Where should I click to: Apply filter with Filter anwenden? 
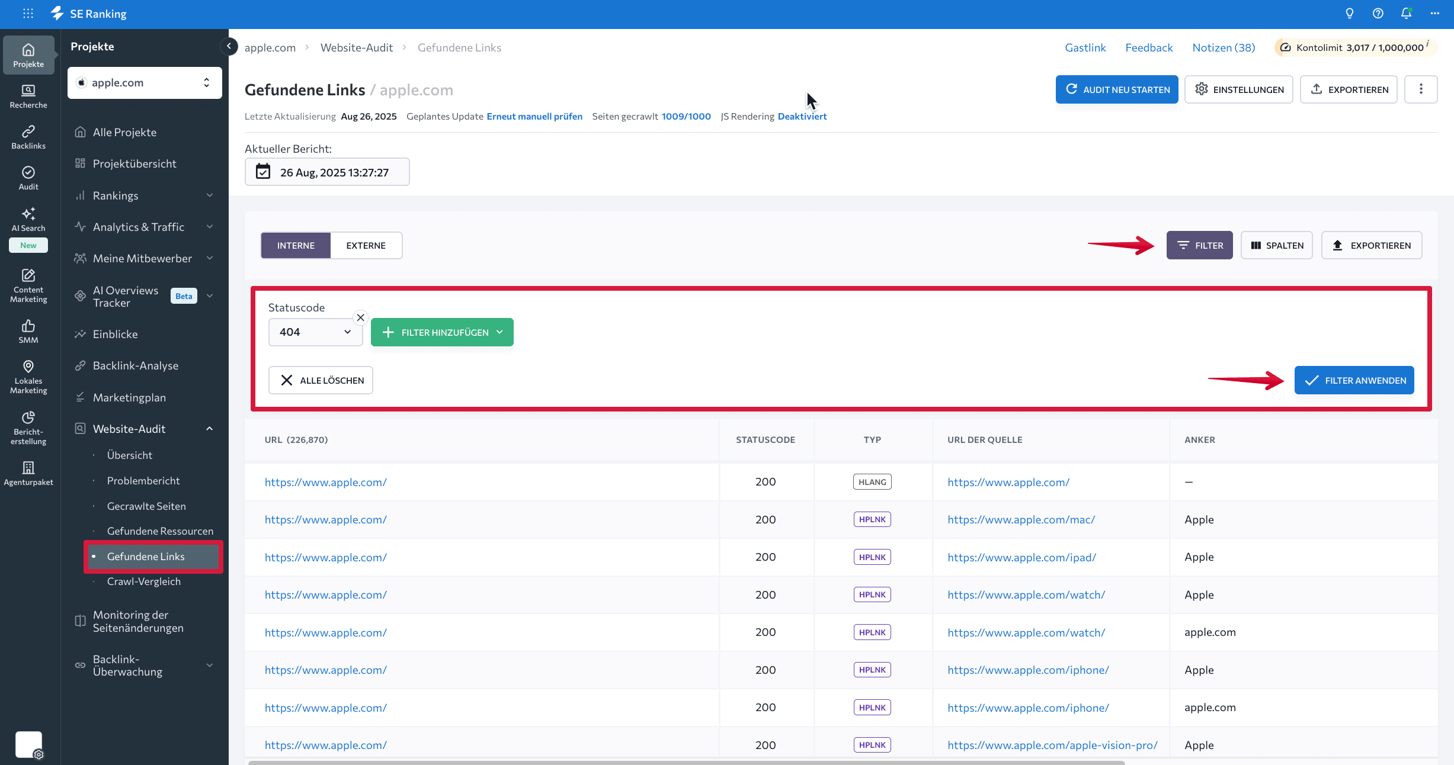click(1354, 380)
